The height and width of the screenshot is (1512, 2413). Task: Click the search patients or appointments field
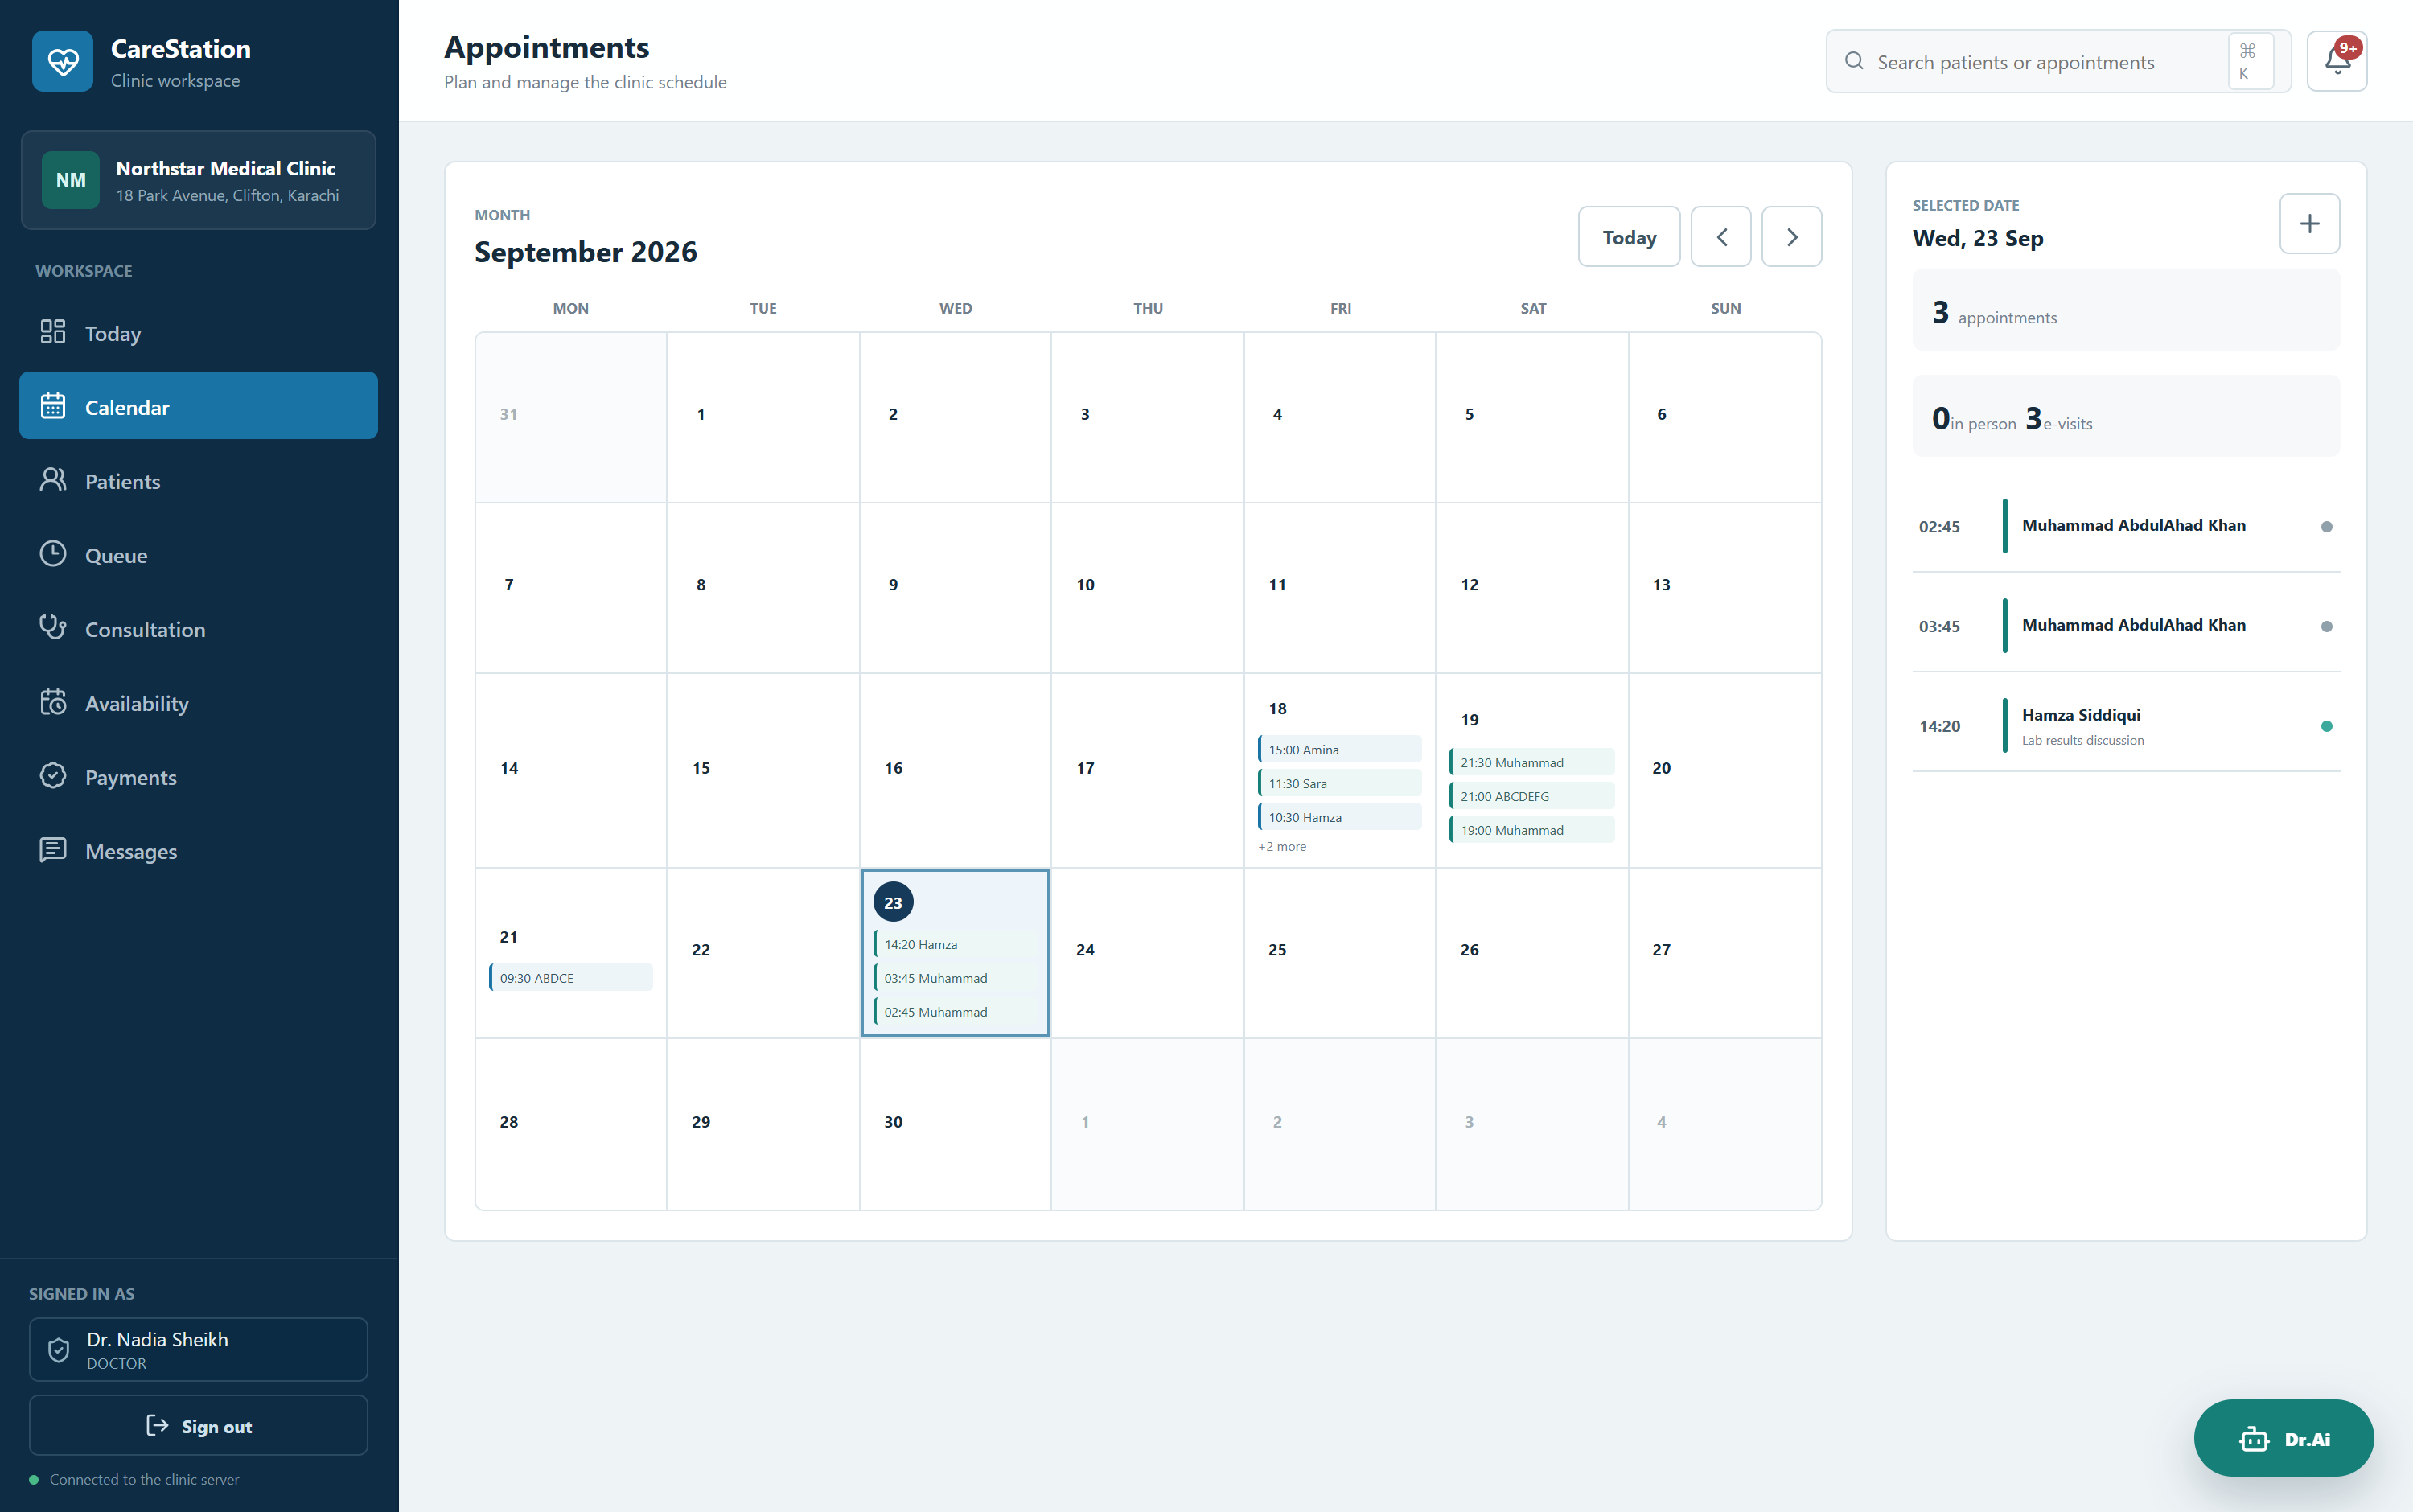(x=2058, y=62)
